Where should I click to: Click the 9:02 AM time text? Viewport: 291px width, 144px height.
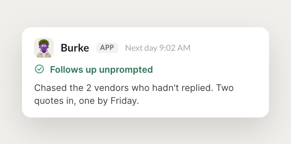tap(175, 48)
